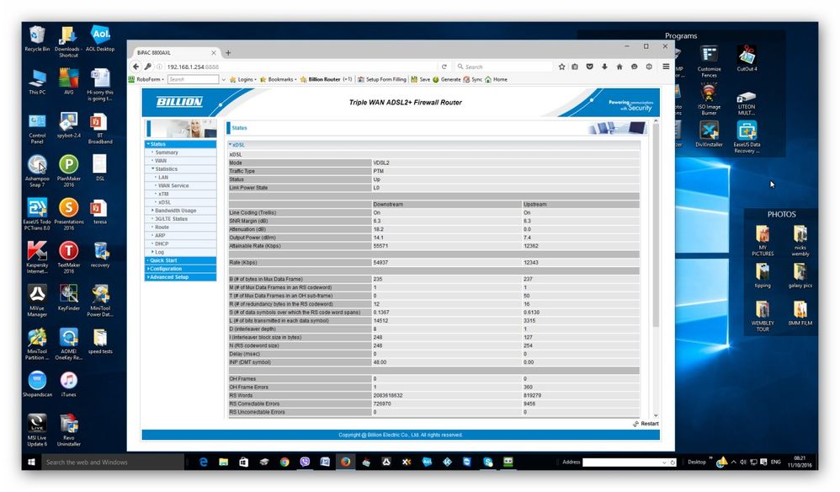
Task: Select MiniTool Partition desktop icon
Action: 37,344
